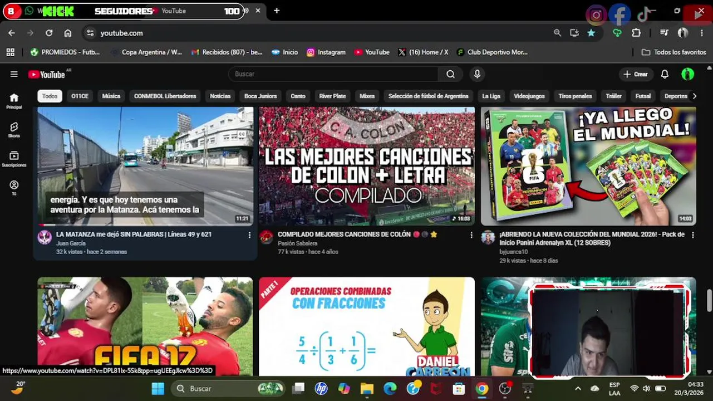
Task: Open byjuanca10 channel avatar
Action: [x=488, y=237]
